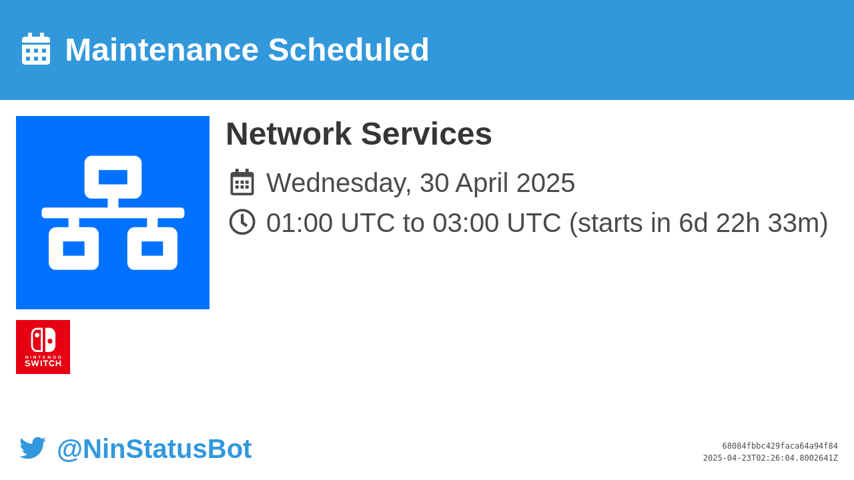Click the Maintenance Scheduled title
This screenshot has height=480, width=854.
247,49
